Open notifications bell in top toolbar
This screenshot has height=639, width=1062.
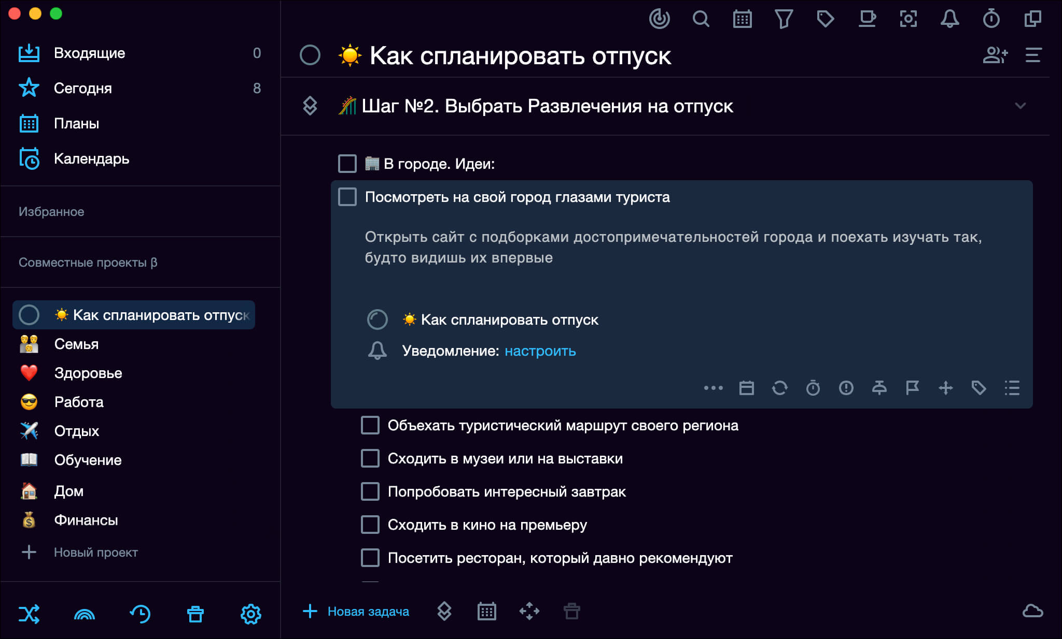[949, 19]
